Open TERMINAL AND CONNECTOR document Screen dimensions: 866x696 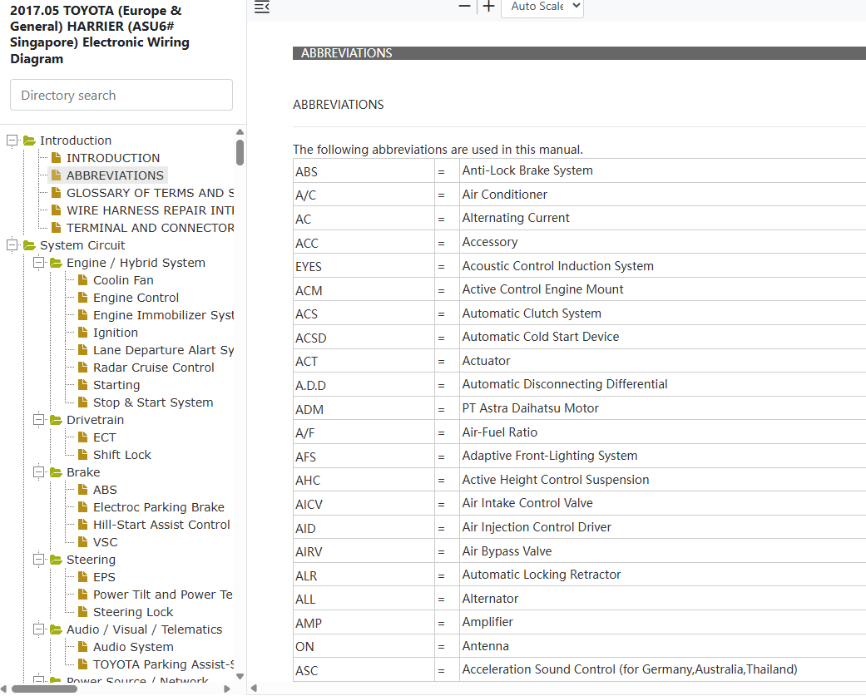tap(150, 228)
